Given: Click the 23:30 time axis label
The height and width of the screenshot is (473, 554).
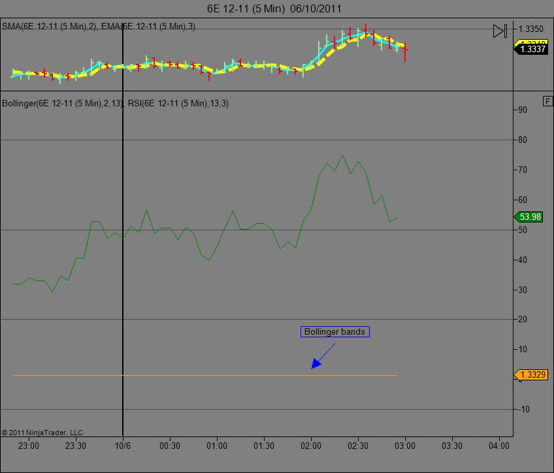Looking at the screenshot, I should point(76,446).
